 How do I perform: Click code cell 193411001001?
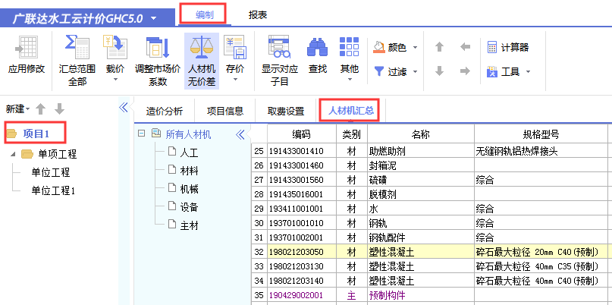click(x=302, y=209)
